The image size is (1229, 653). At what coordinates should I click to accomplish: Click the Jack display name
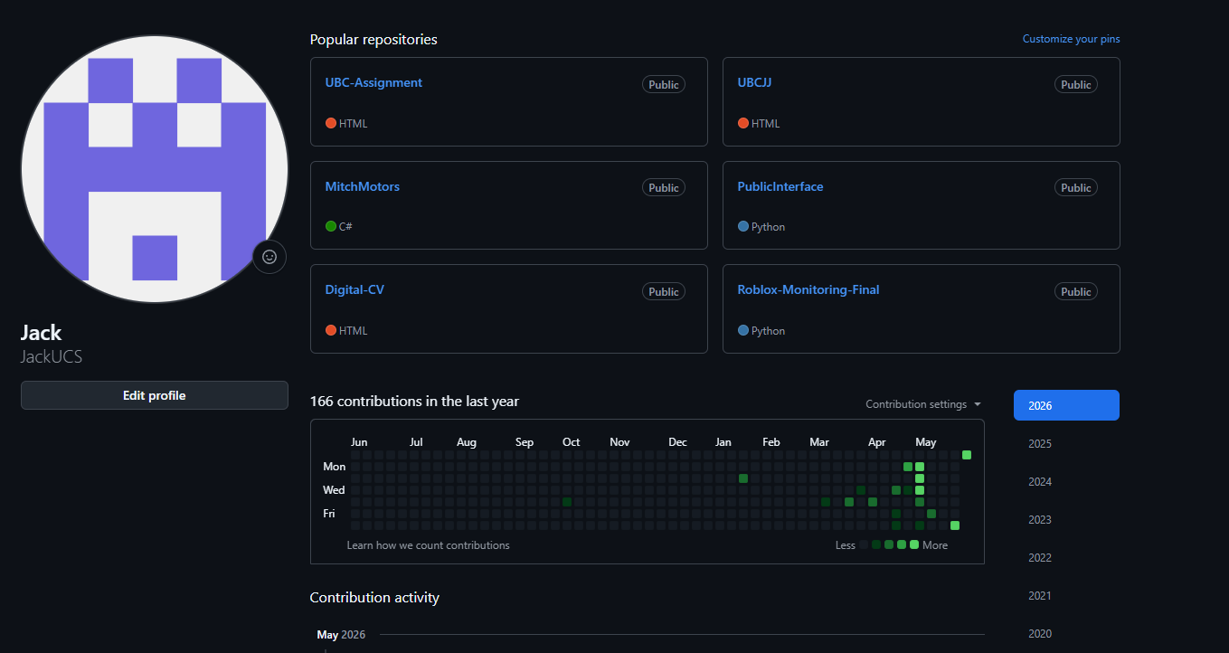[42, 332]
